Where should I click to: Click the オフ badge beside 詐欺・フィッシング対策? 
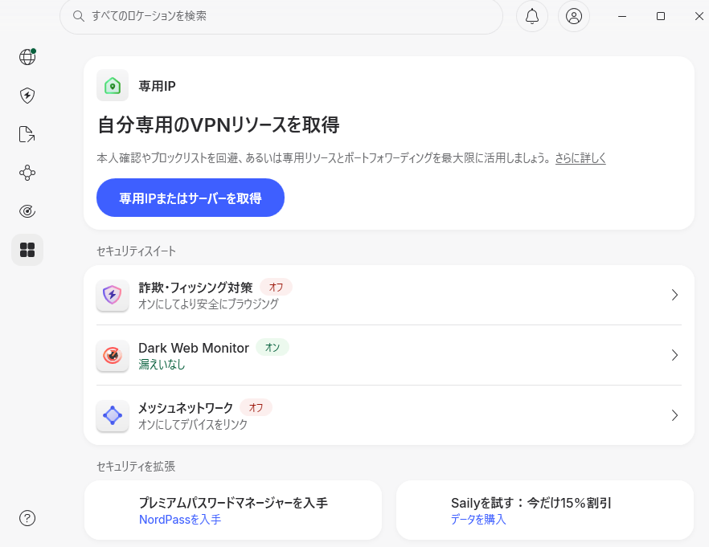point(276,287)
